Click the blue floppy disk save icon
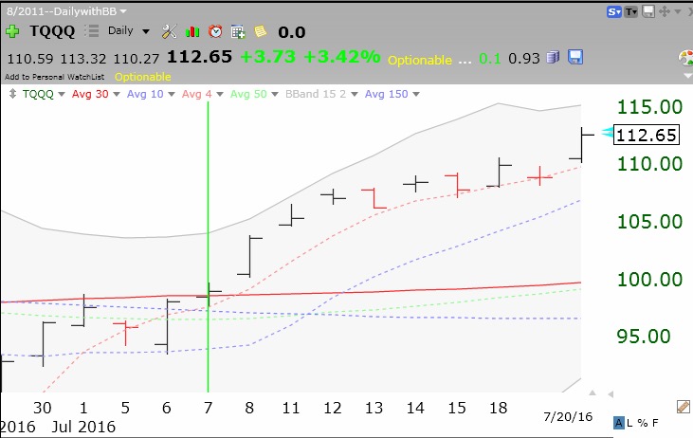Screen dimensions: 693x438 [575, 57]
